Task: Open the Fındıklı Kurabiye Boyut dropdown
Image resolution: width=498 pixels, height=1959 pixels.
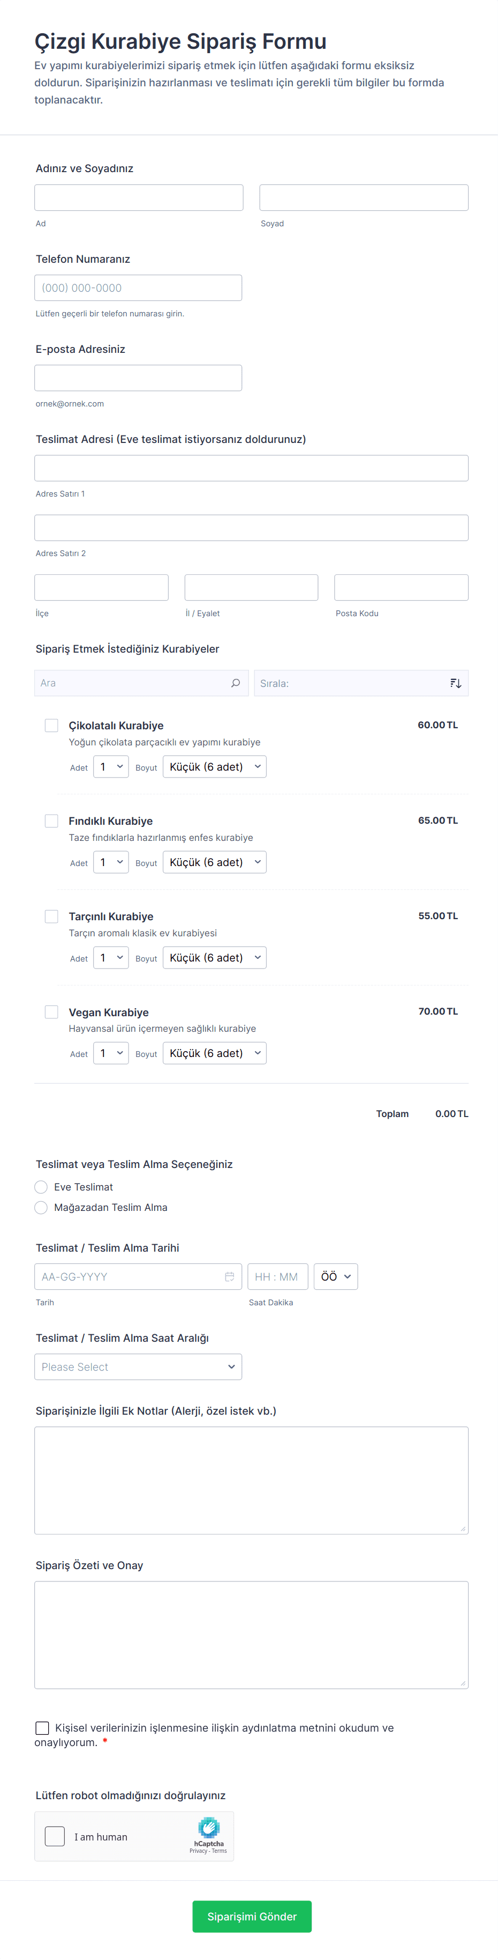Action: click(x=214, y=862)
